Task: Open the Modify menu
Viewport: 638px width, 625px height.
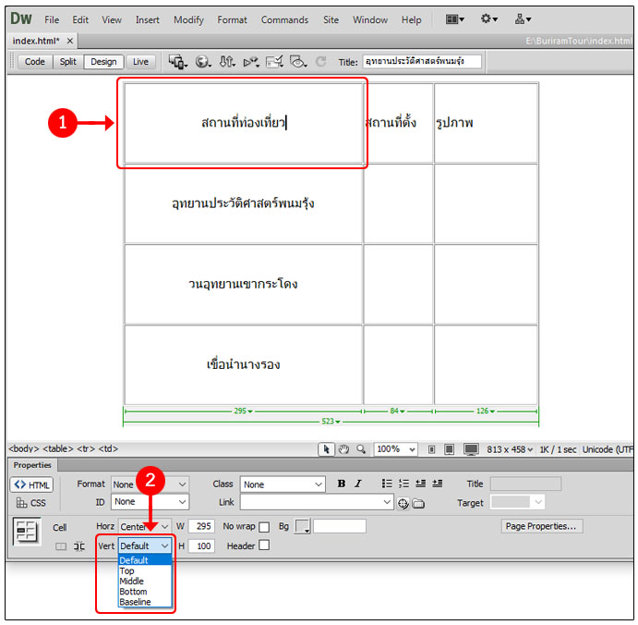Action: [188, 19]
